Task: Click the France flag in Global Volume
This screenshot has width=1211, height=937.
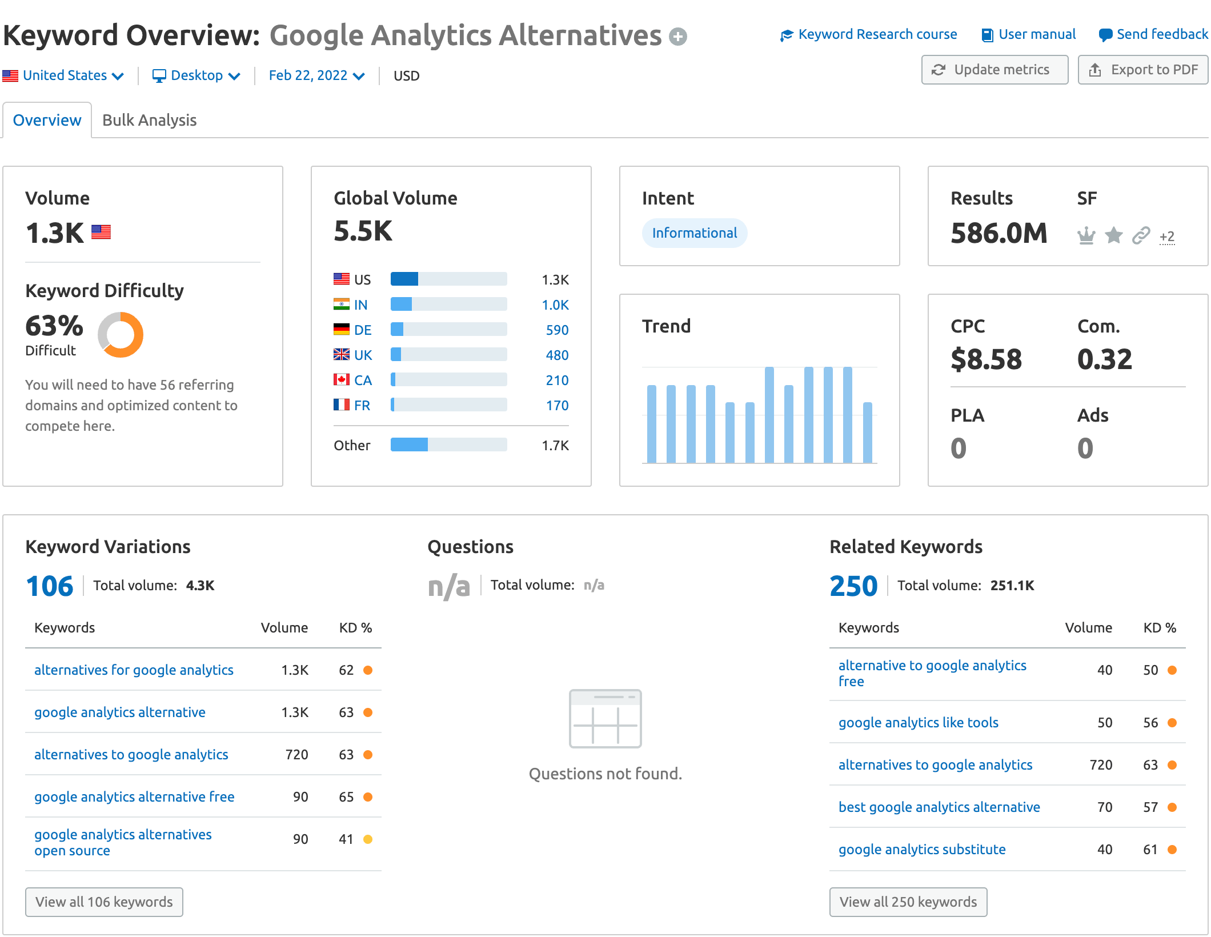Action: coord(342,405)
